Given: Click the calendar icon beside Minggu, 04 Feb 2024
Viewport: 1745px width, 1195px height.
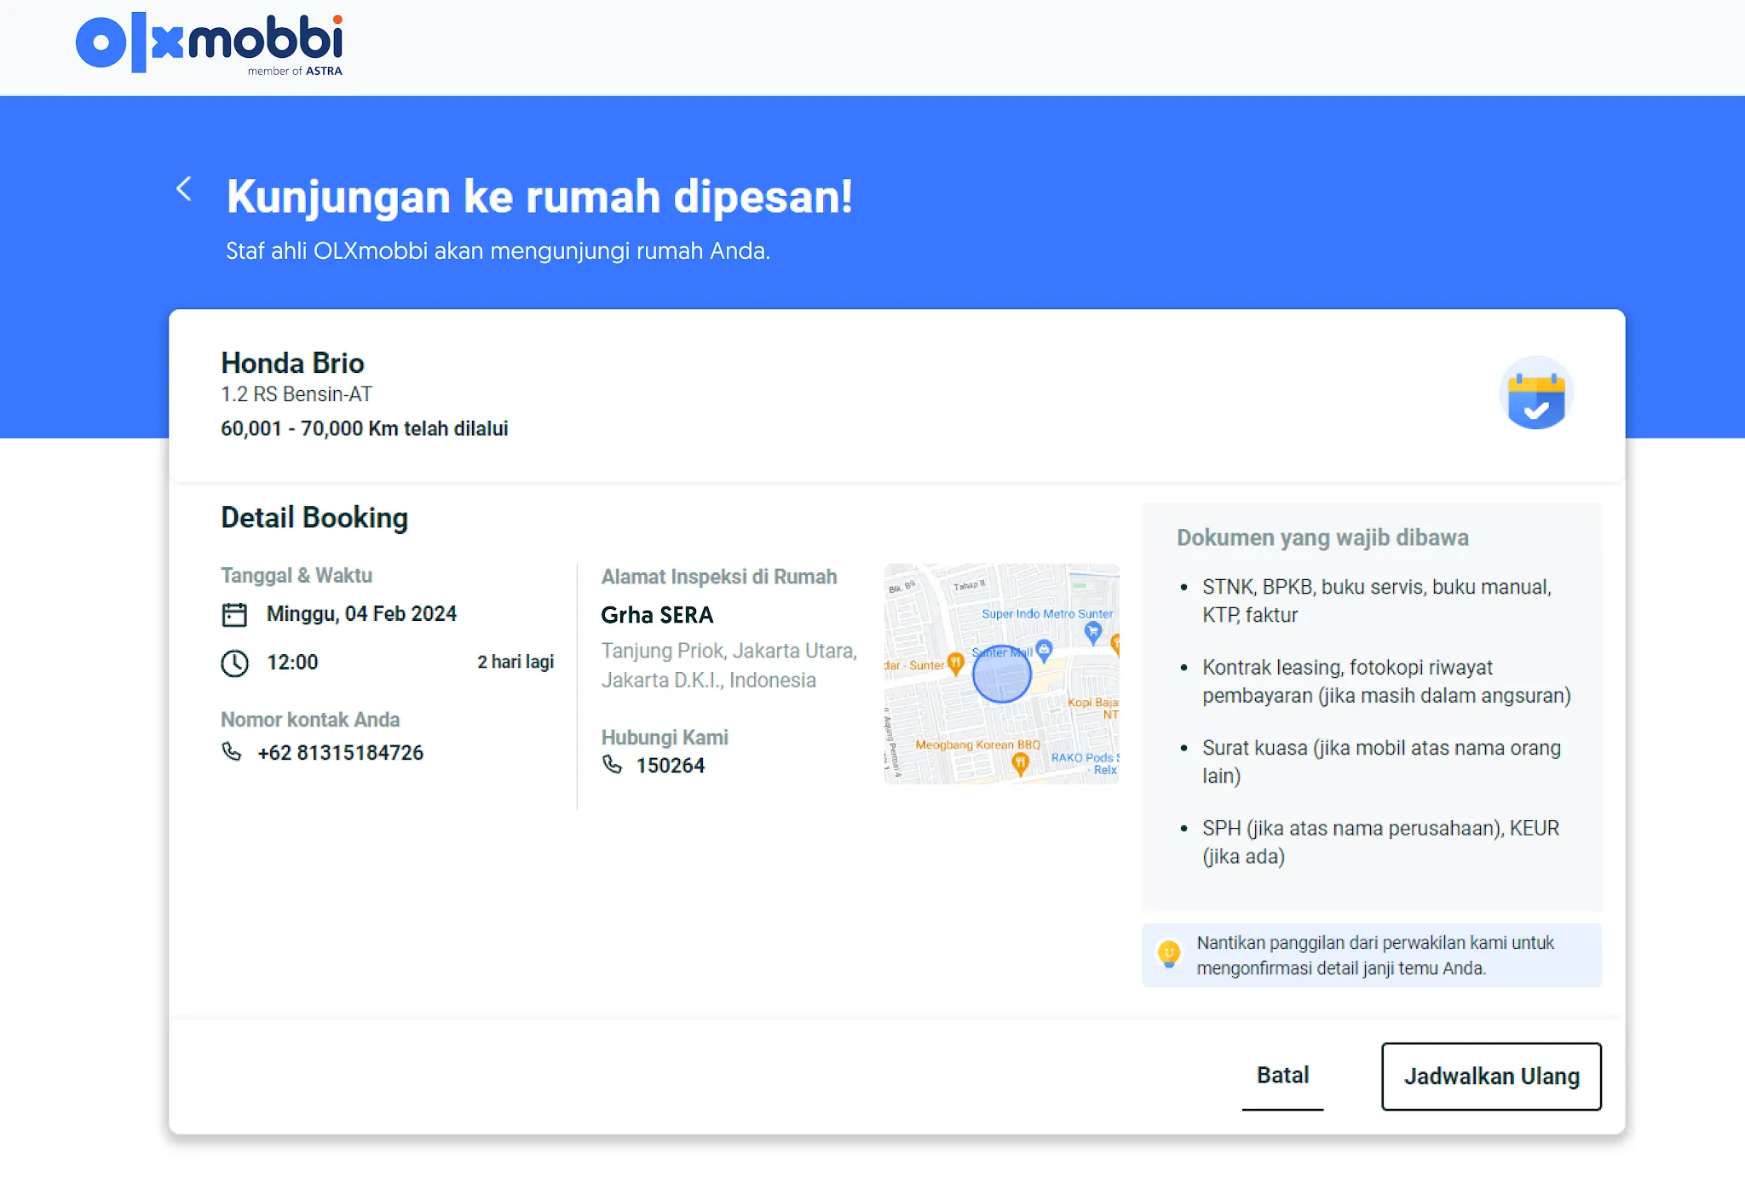Looking at the screenshot, I should [x=234, y=614].
